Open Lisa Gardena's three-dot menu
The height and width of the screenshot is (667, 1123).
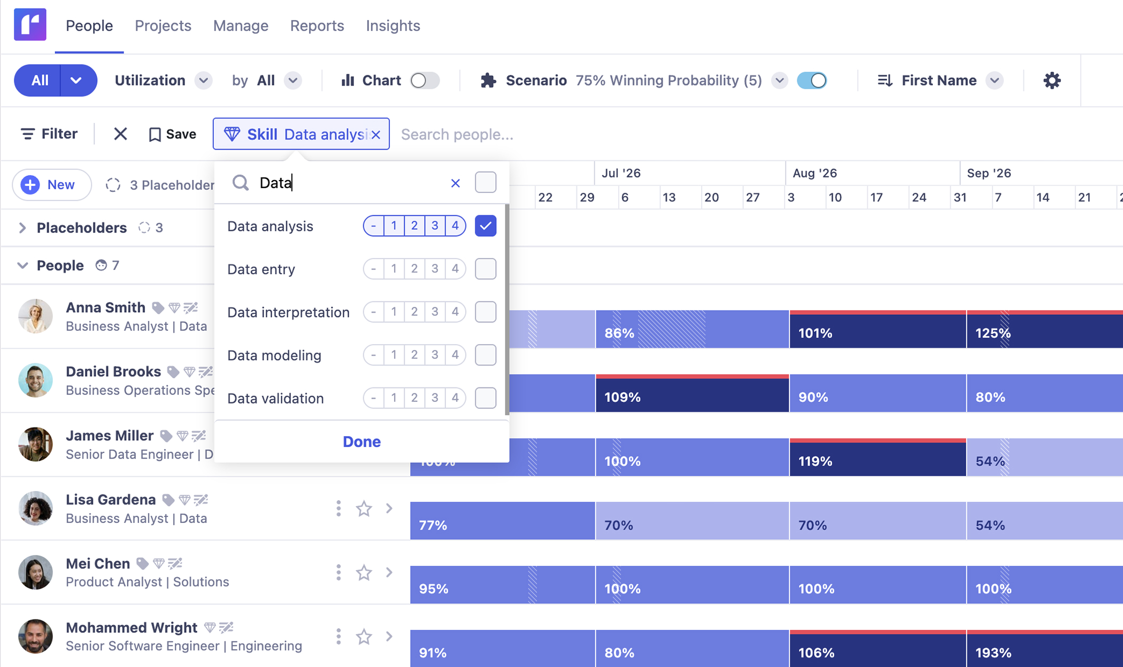[x=338, y=508]
